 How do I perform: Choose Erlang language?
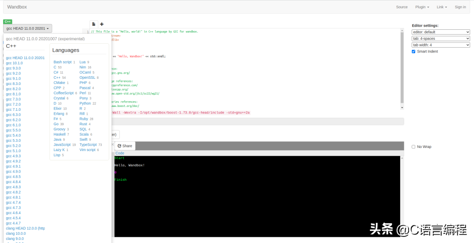coord(59,114)
